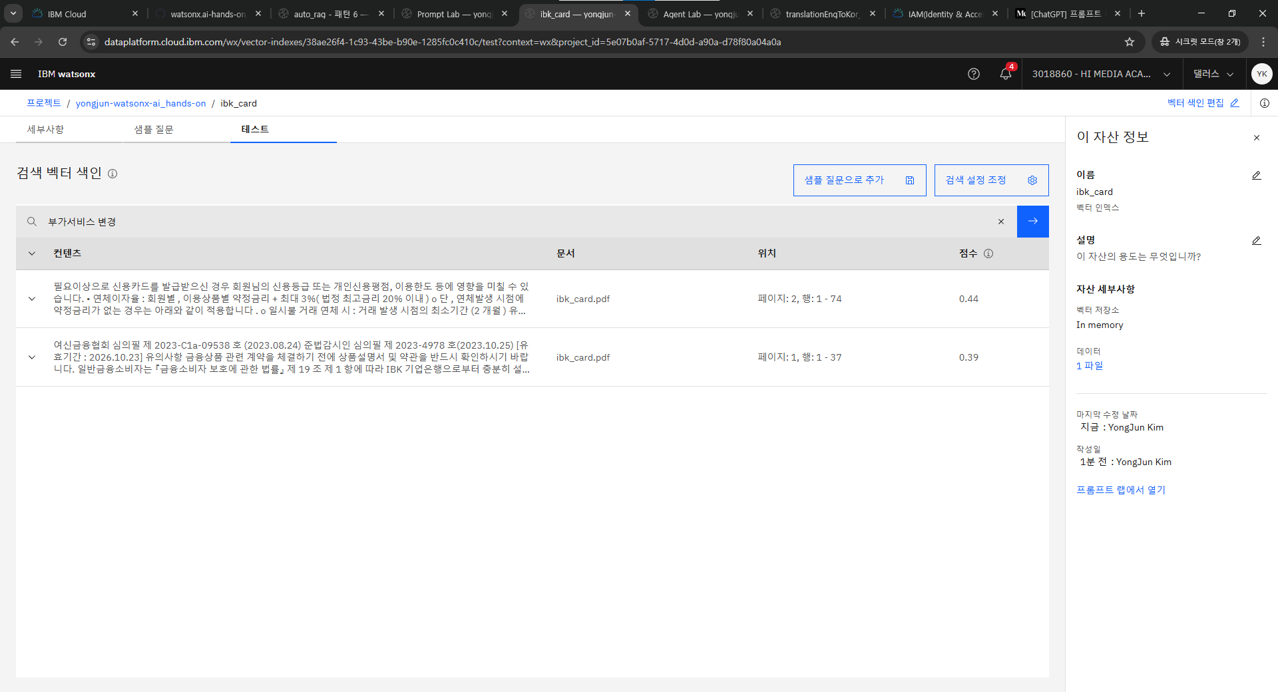Switch to the Prompt Lab browser tab

tap(455, 13)
